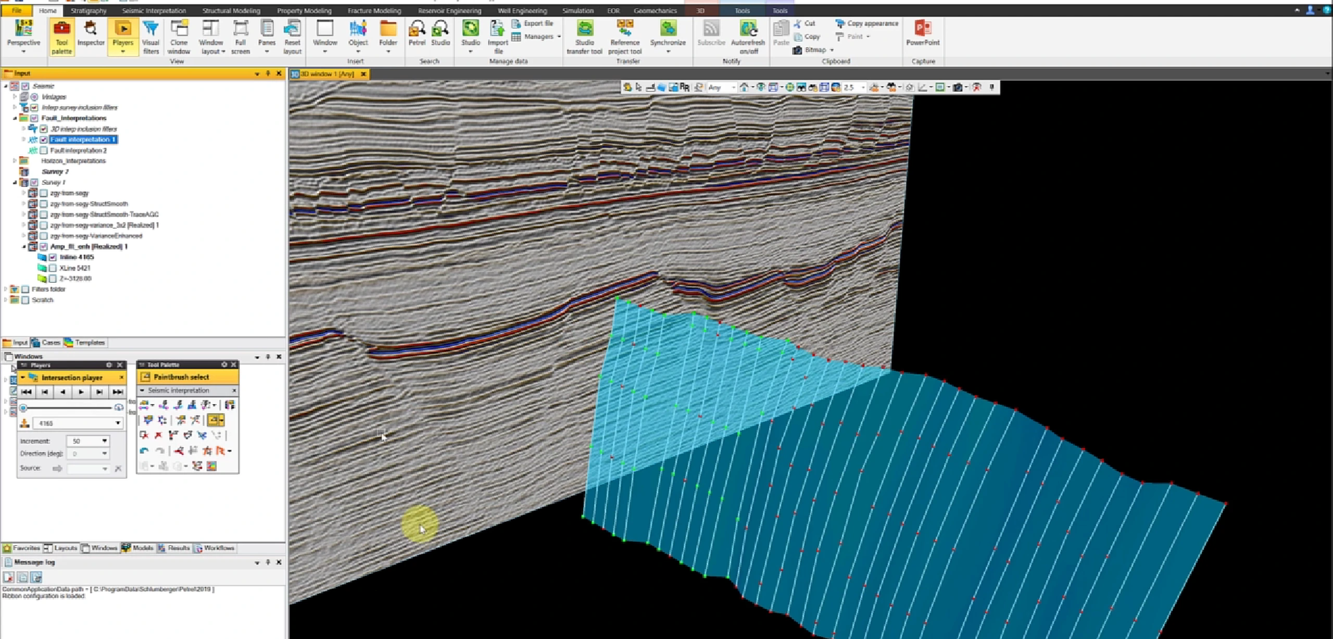Click the colorful grid icon in Tool Palette
This screenshot has width=1333, height=639.
tap(211, 466)
